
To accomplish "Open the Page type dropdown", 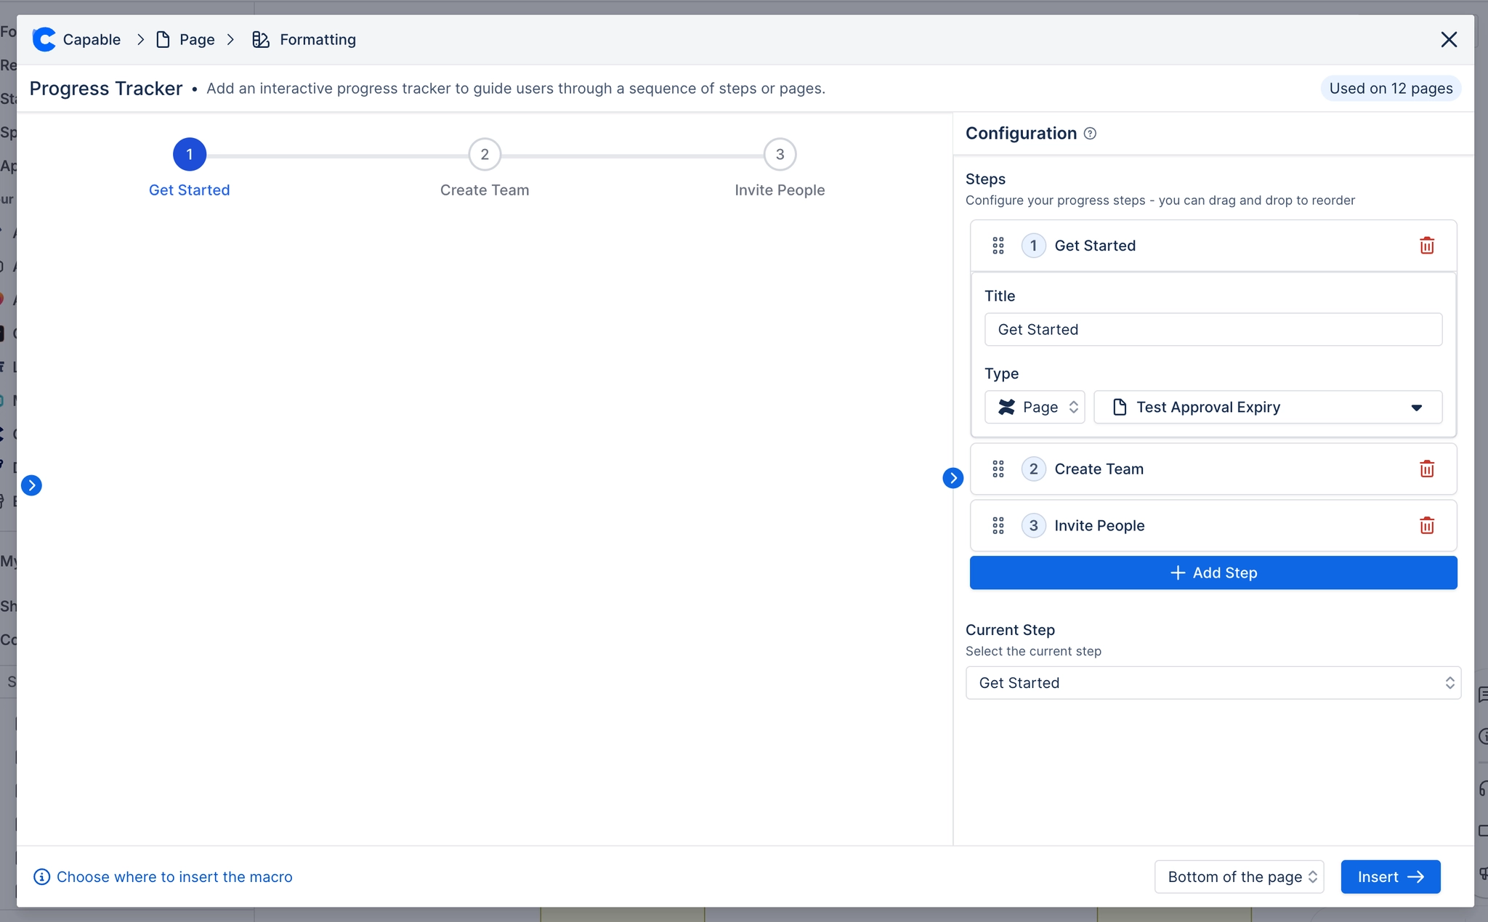I will (x=1035, y=407).
